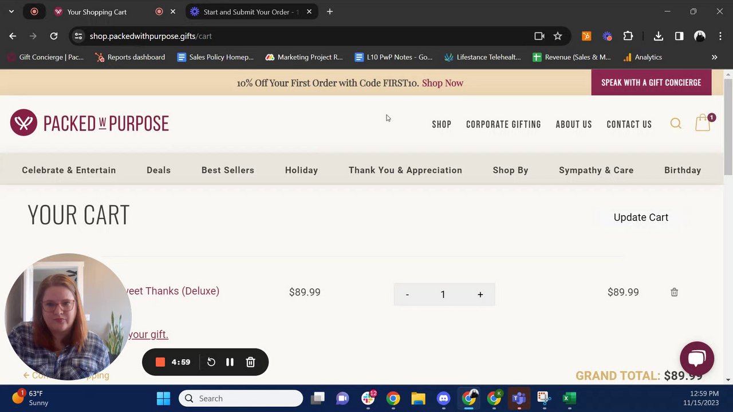Toggle Chrome side panel
This screenshot has width=733, height=412.
(x=679, y=36)
